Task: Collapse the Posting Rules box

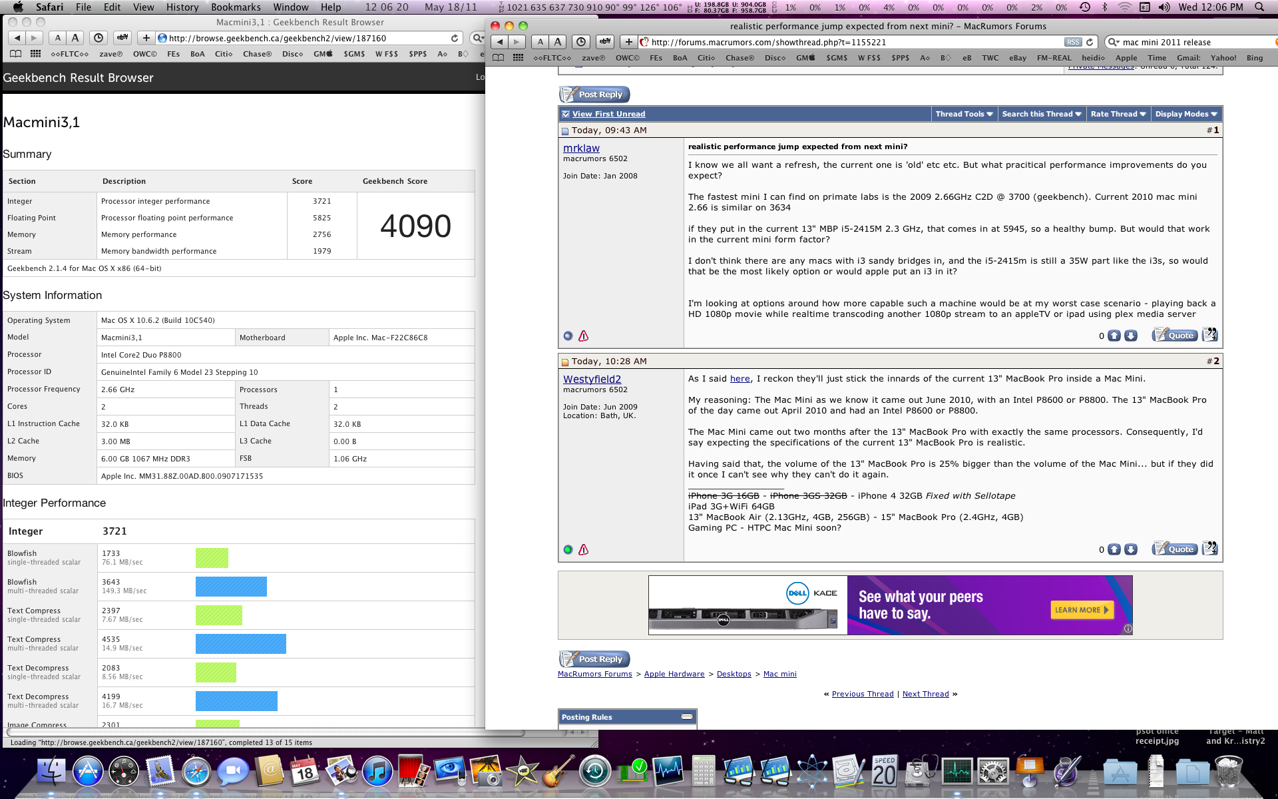Action: (x=687, y=717)
